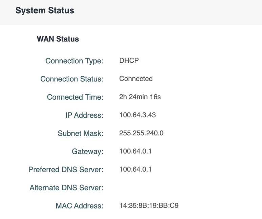Click the WAN Status section title
Image resolution: width=262 pixels, height=219 pixels.
[x=58, y=39]
